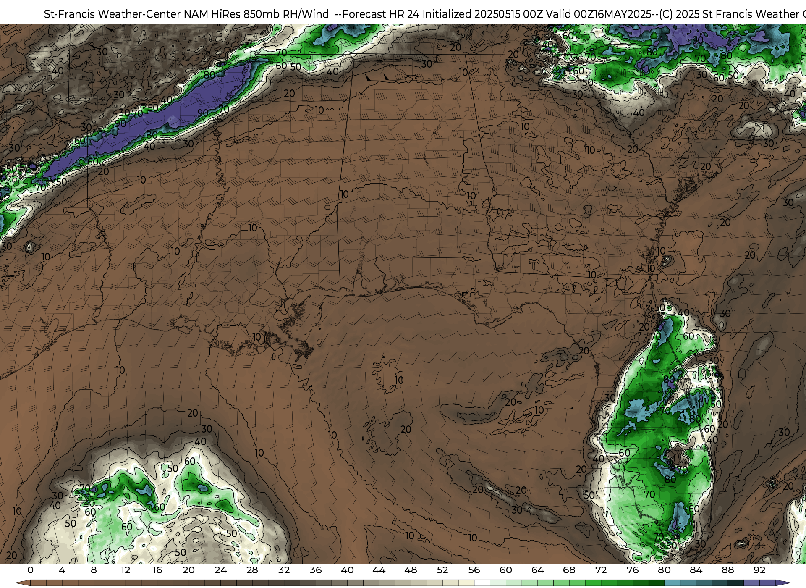Screen dimensions: 806x588
Task: Click the color bar label "84"
Action: [696, 570]
